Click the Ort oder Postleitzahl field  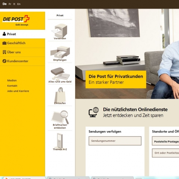click(165, 153)
